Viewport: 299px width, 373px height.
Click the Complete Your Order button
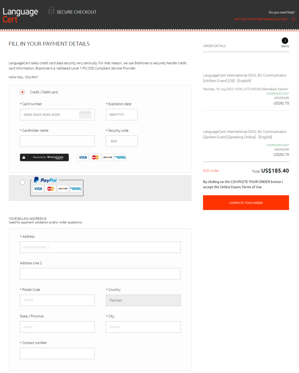click(246, 203)
